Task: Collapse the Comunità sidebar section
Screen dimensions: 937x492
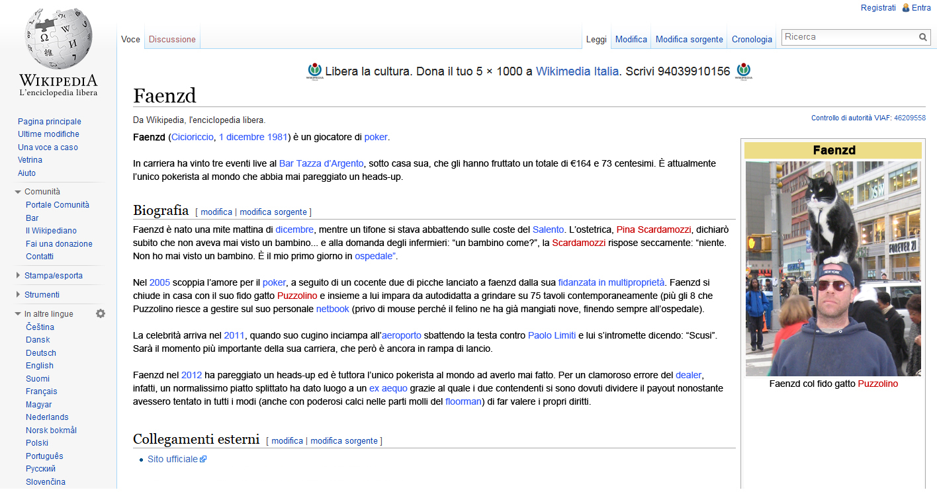Action: tap(18, 192)
